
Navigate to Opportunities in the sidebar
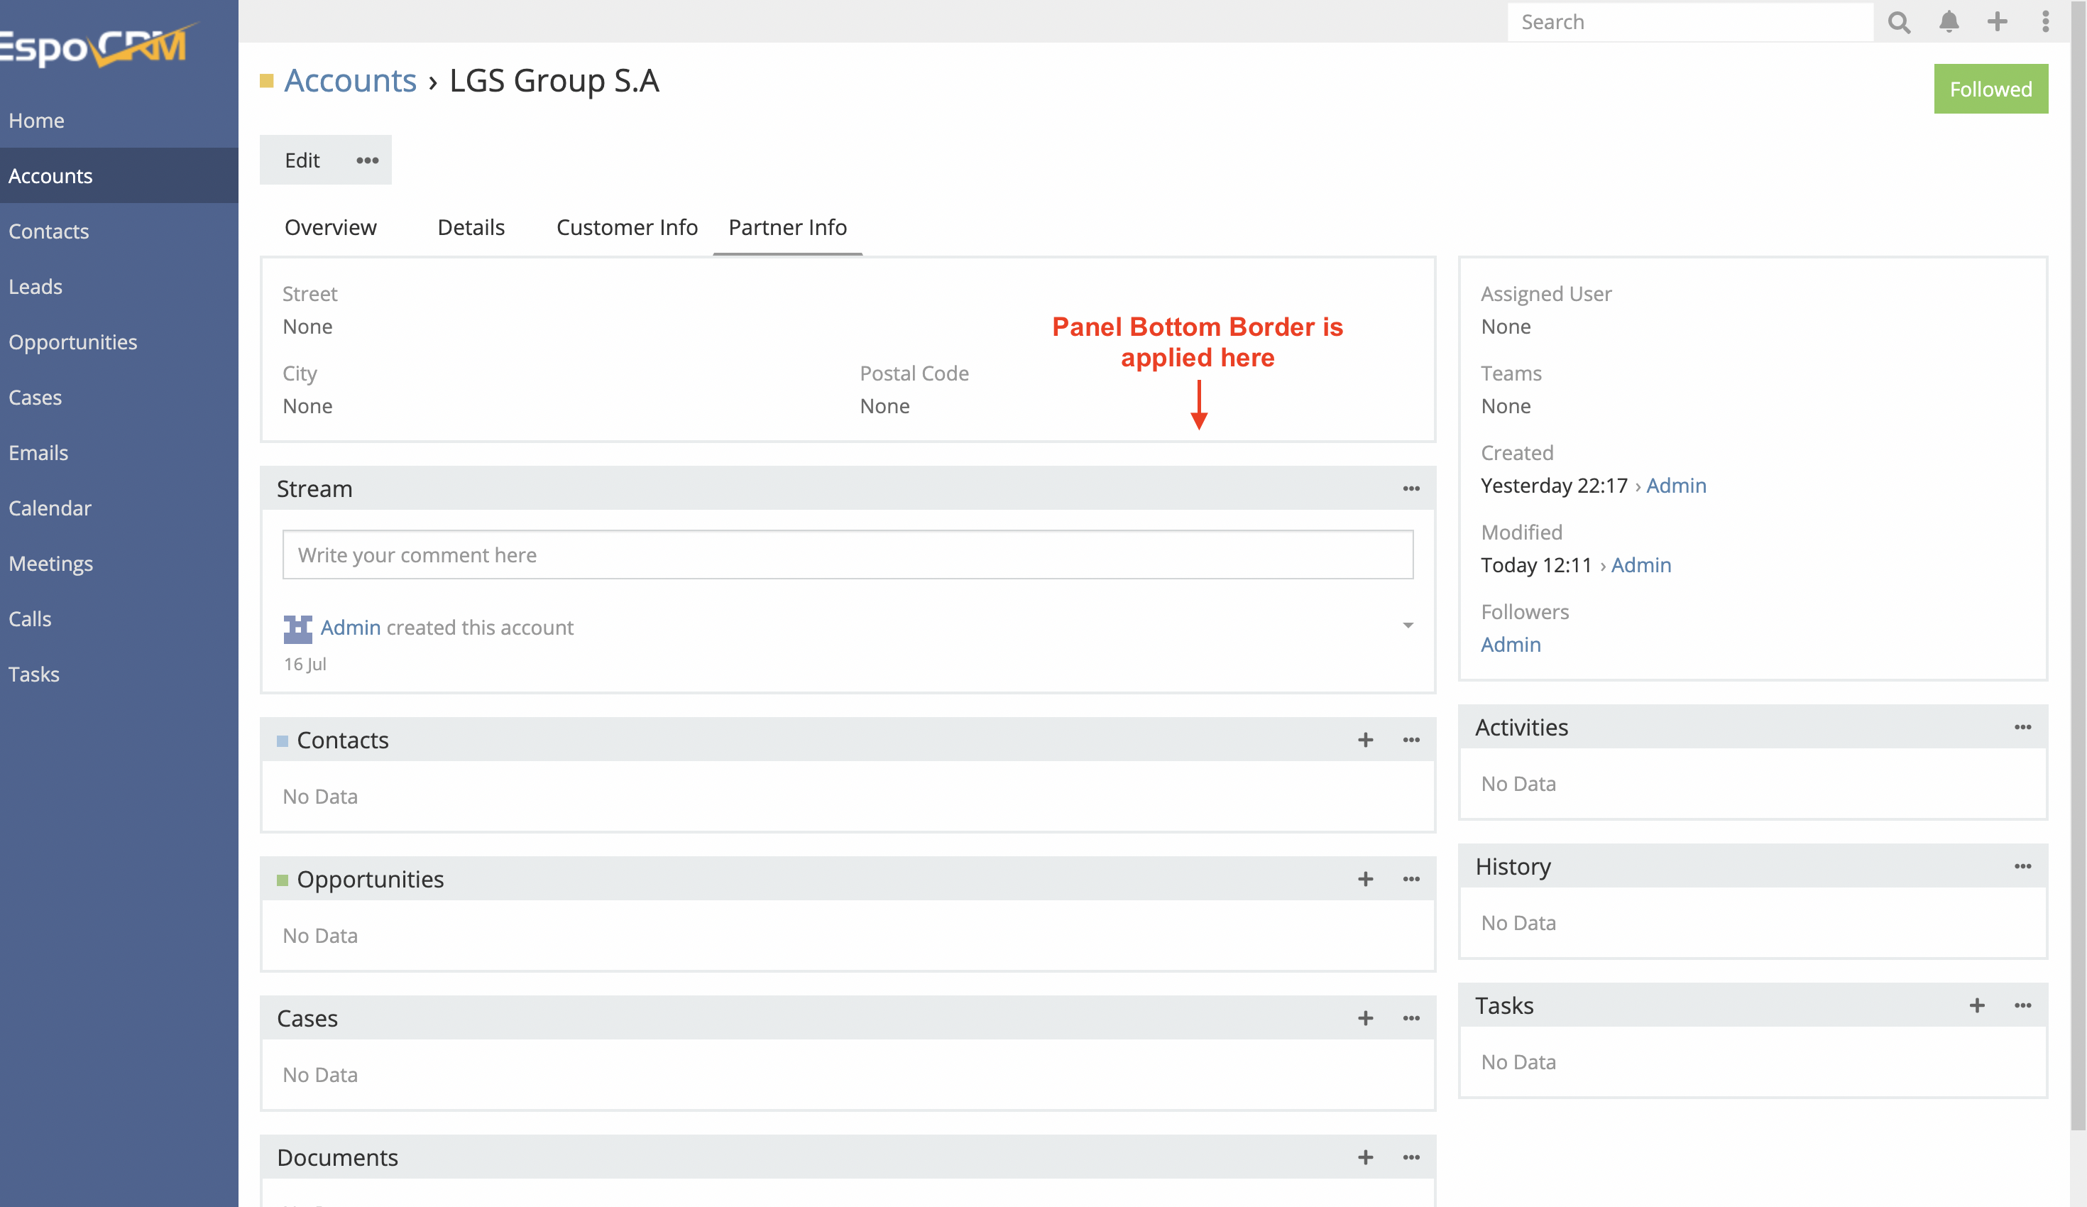tap(74, 342)
